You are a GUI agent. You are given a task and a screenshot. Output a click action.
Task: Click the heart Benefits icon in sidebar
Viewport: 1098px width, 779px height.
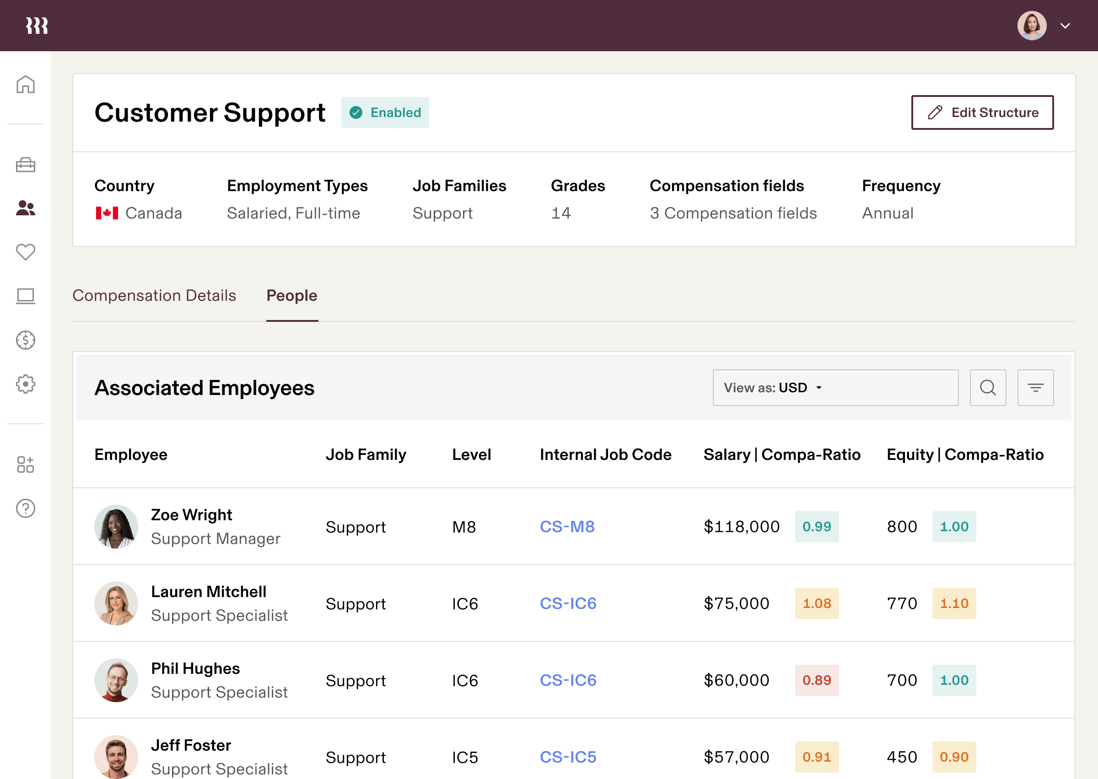click(25, 252)
